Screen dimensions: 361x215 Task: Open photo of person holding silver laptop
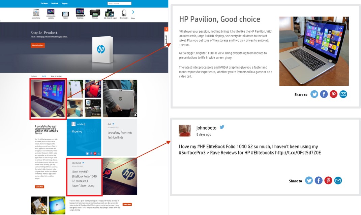pos(120,98)
